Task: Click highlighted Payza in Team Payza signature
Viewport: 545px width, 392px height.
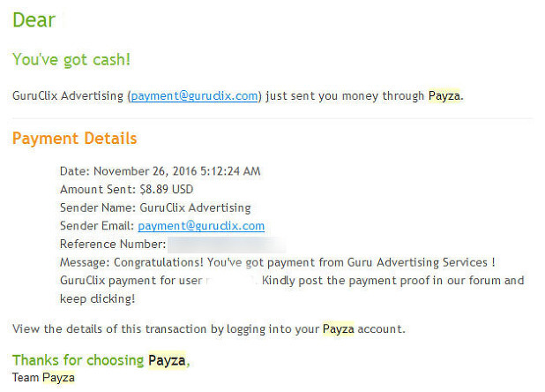Action: point(58,377)
